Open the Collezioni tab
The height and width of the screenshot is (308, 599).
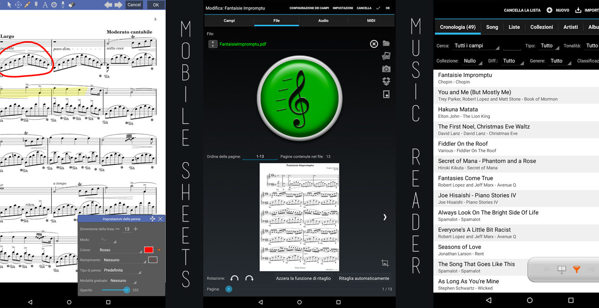[541, 27]
